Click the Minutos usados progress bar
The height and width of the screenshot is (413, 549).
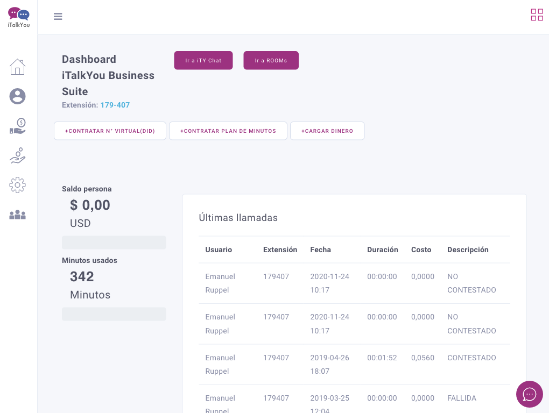click(114, 314)
